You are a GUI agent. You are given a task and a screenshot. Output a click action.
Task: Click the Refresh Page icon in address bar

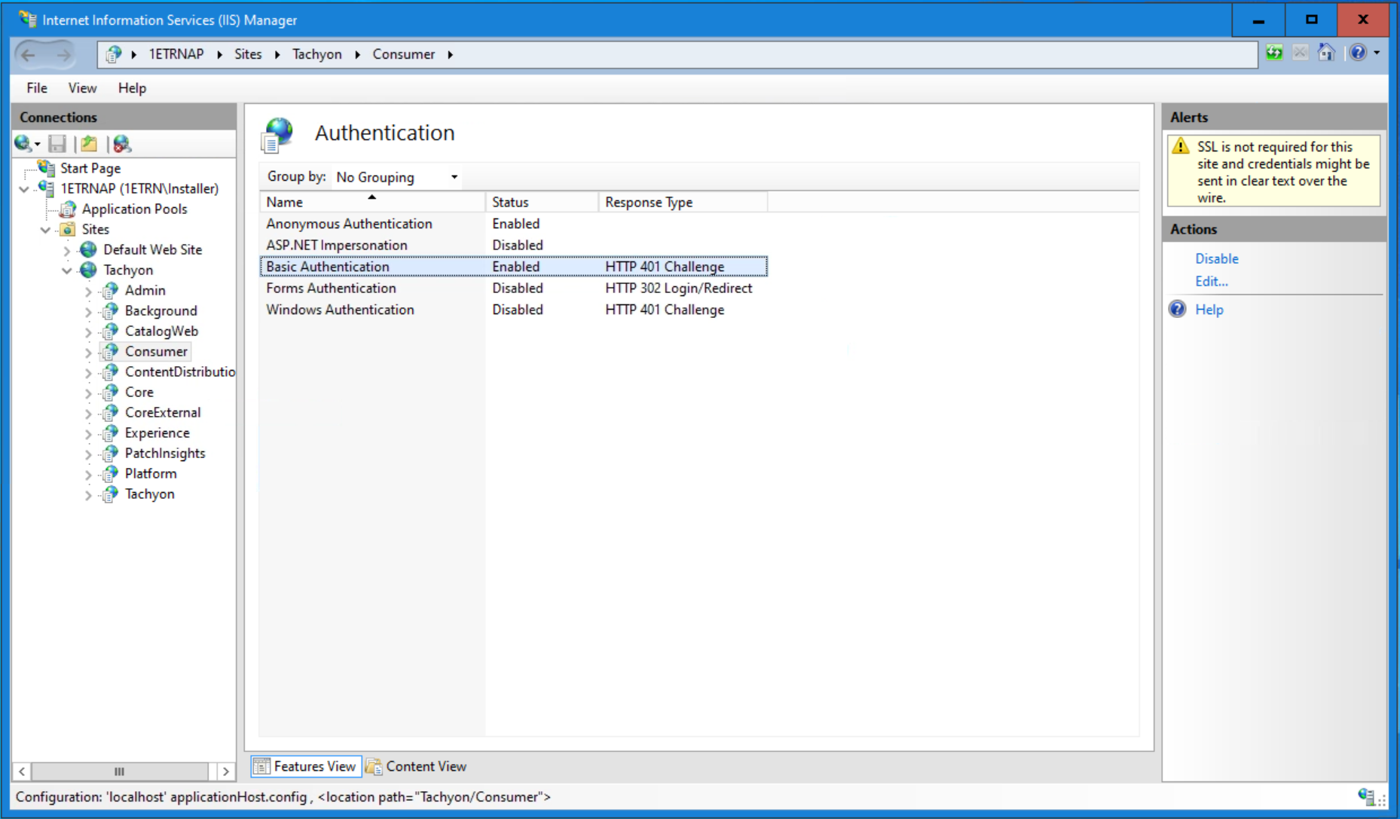[1274, 53]
